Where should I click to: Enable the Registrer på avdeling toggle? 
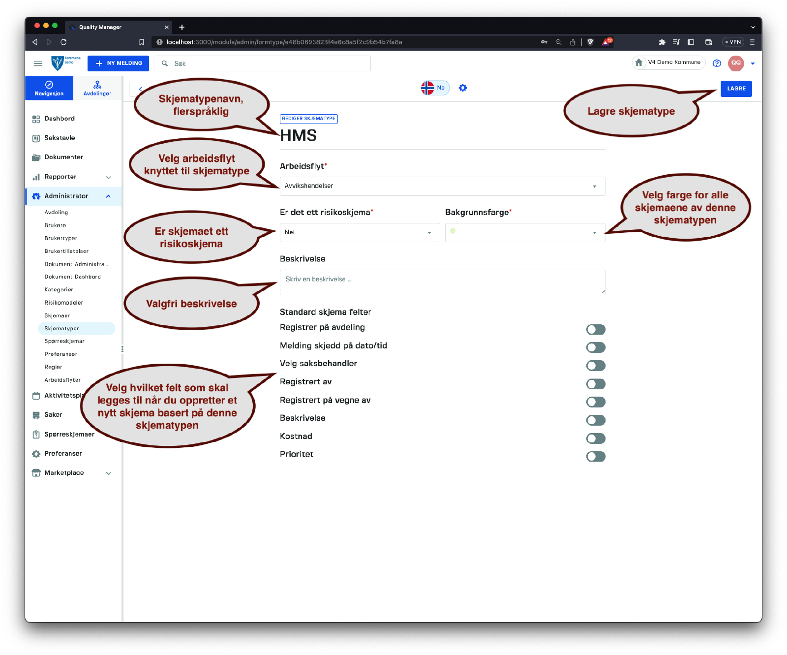[x=595, y=330]
